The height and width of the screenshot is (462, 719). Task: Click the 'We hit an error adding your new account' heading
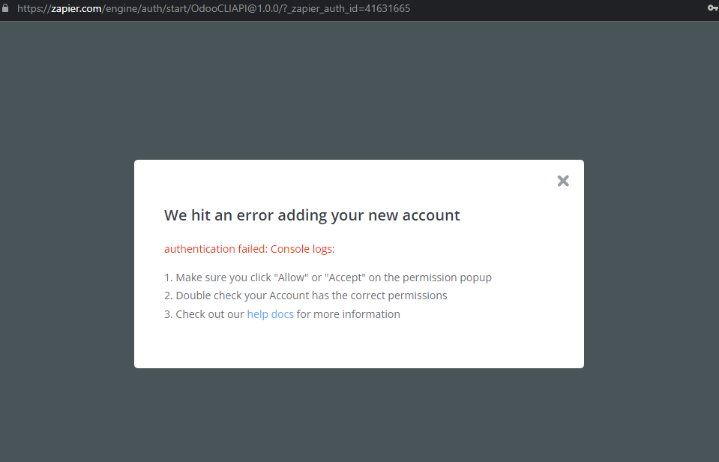(x=312, y=215)
